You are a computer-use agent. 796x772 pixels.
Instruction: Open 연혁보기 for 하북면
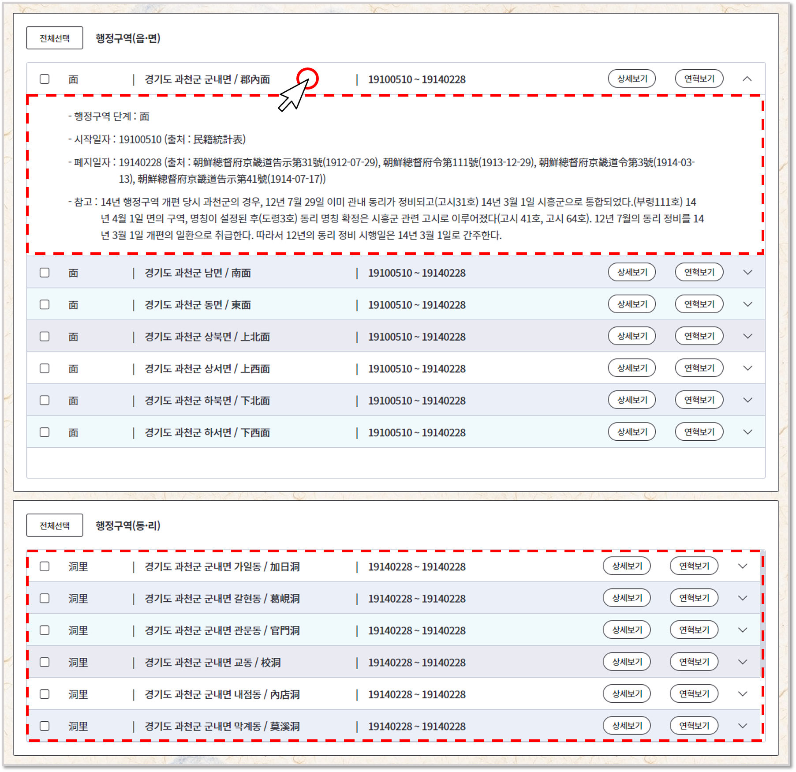(x=699, y=400)
